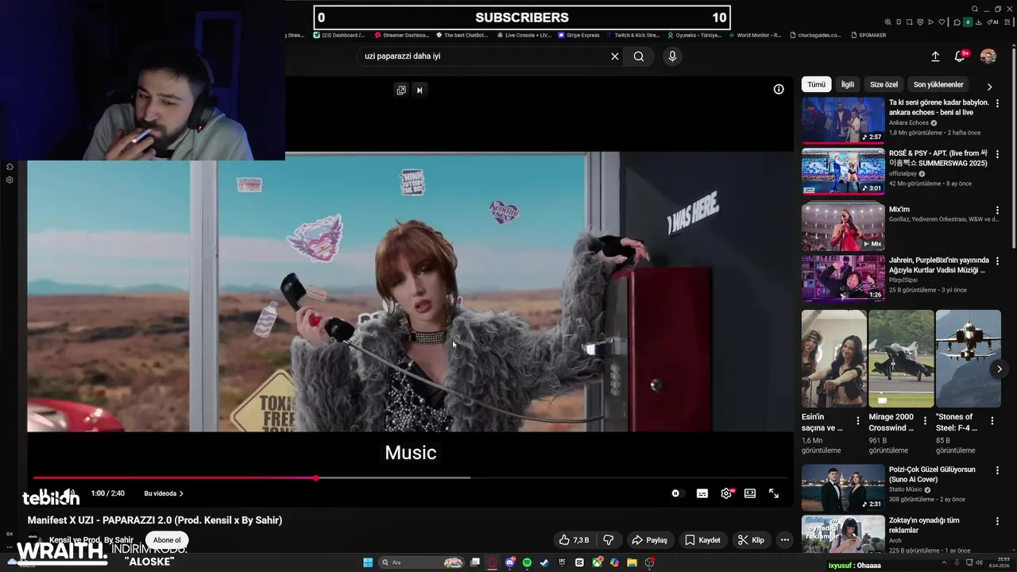1017x572 pixels.
Task: Save video with Kaydet button
Action: click(x=702, y=540)
